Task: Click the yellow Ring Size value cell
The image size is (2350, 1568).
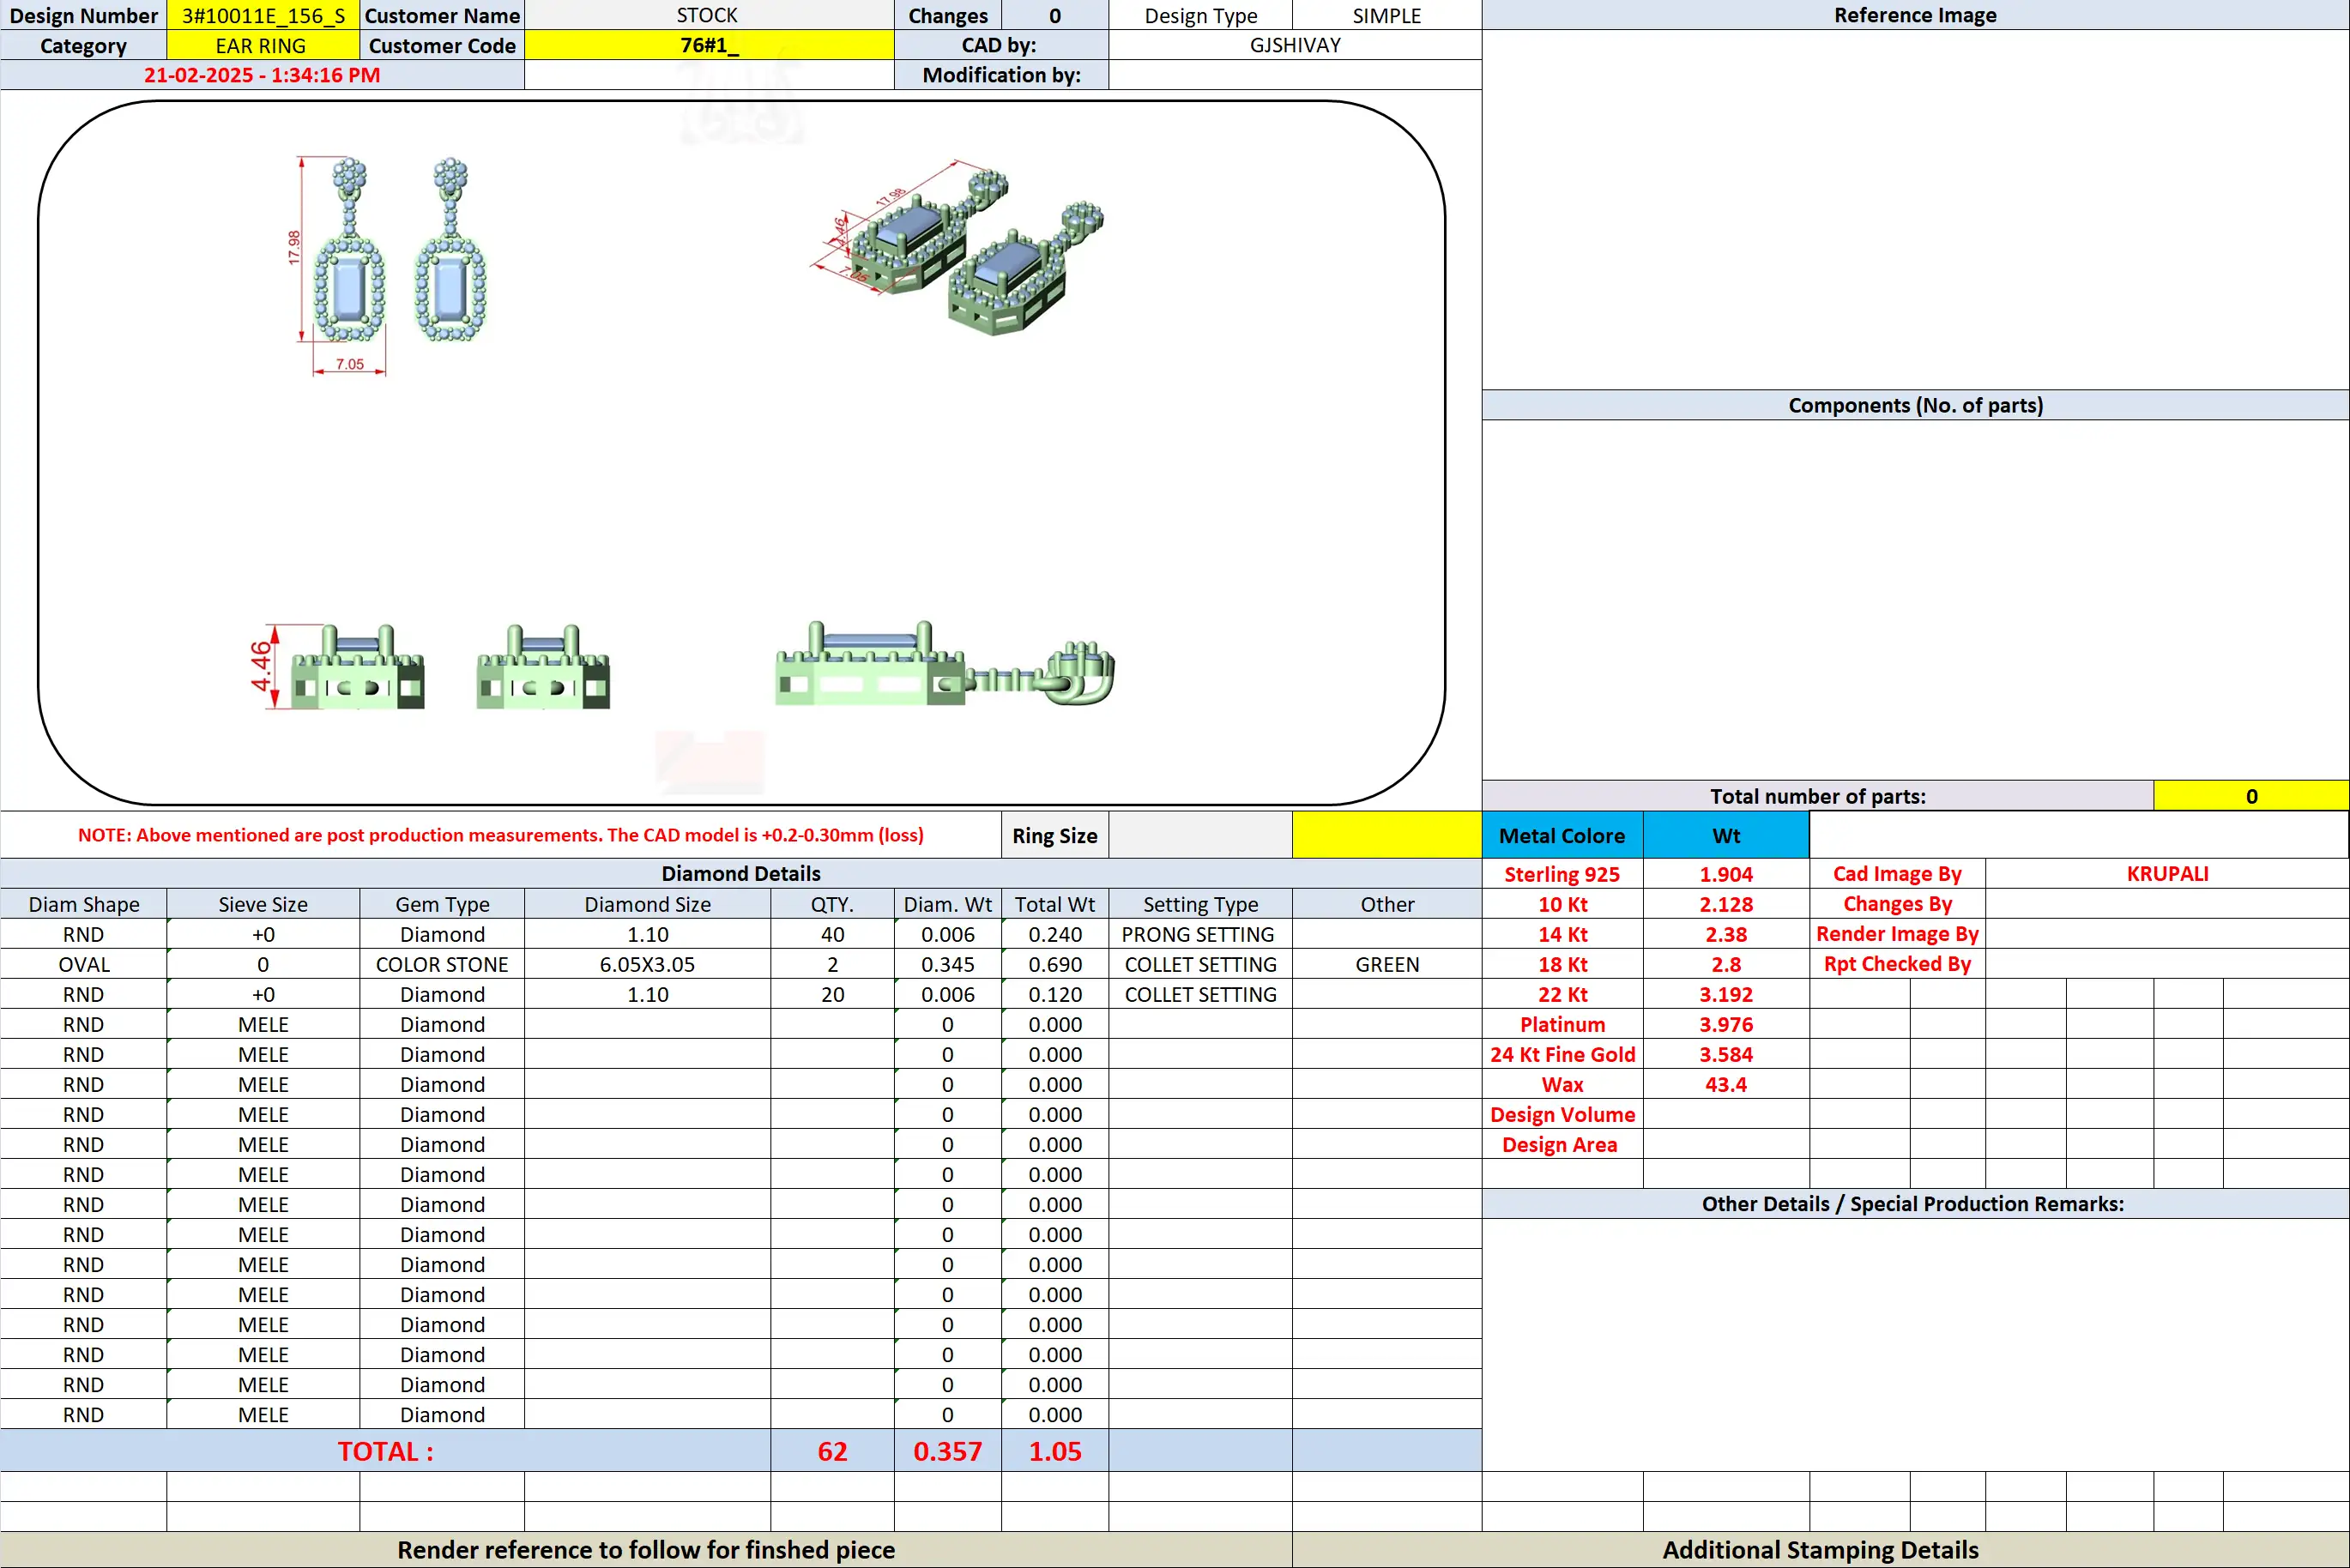Action: pos(1387,835)
